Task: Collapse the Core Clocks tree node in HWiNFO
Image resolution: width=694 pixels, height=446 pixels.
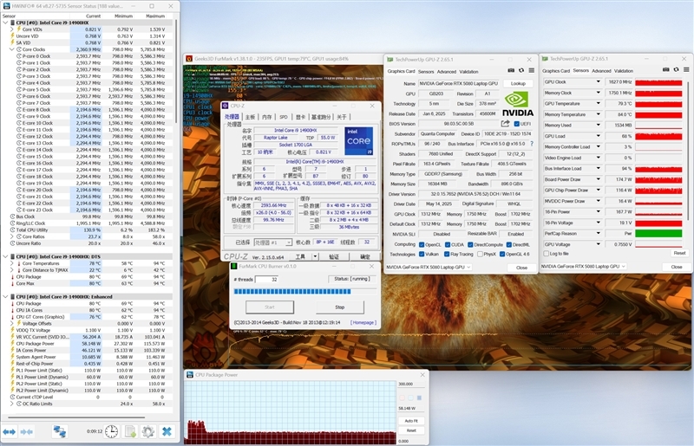Action: click(12, 49)
